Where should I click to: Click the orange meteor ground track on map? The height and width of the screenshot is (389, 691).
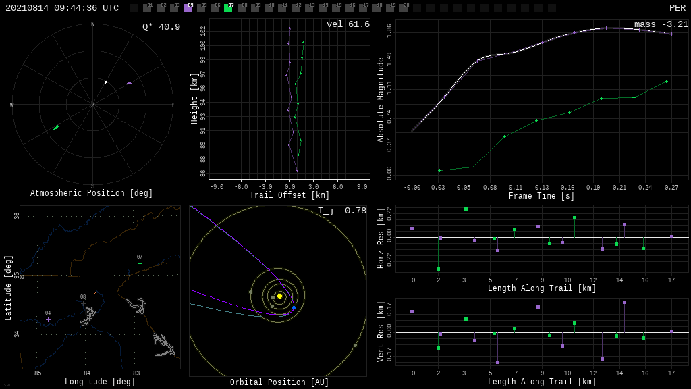pyautogui.click(x=94, y=294)
